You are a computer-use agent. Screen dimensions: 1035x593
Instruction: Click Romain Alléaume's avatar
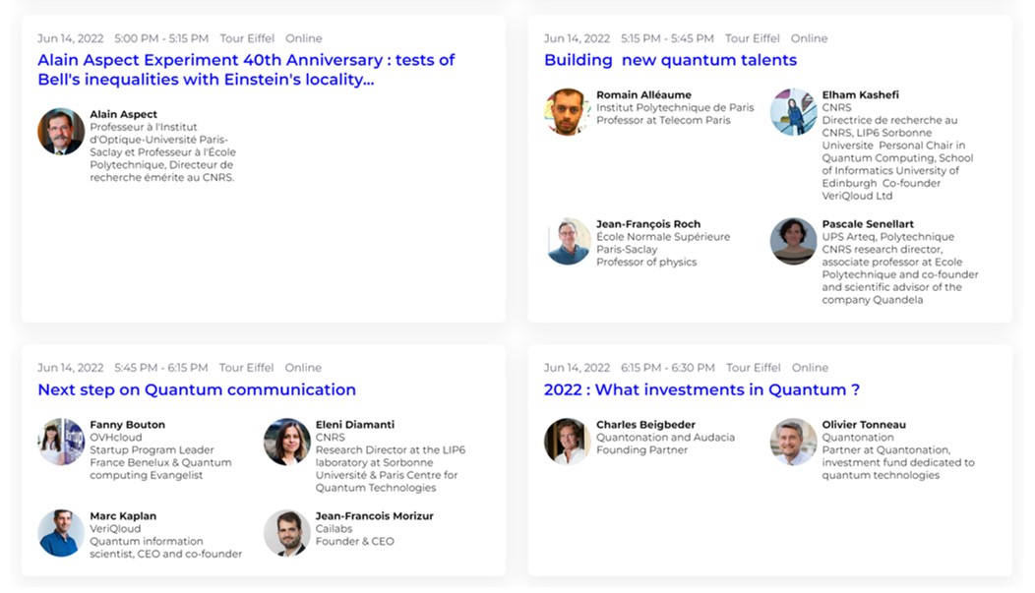[567, 111]
